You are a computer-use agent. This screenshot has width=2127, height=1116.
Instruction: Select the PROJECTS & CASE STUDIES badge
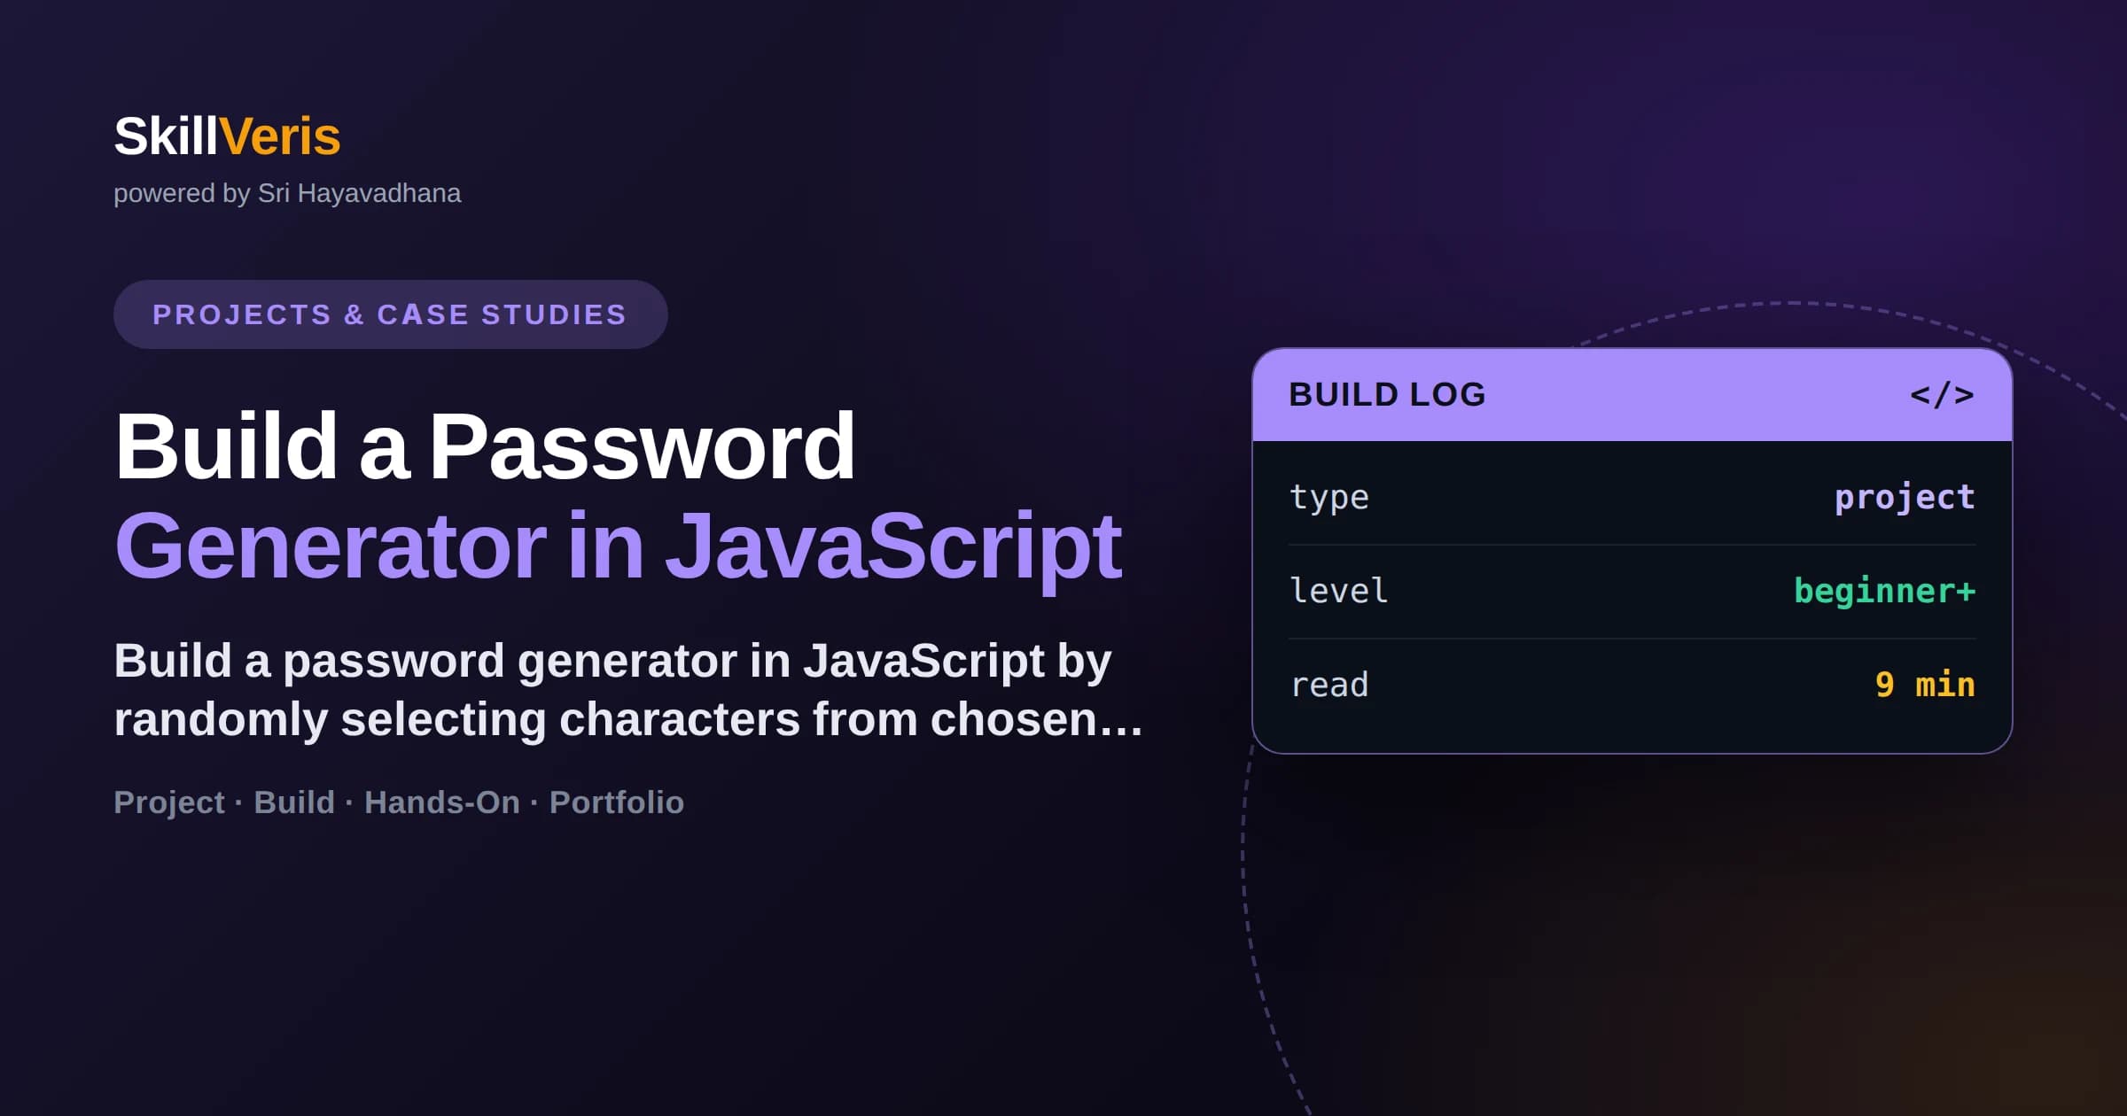[x=390, y=314]
